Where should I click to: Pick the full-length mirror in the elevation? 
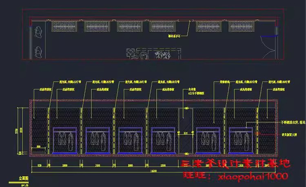[186, 131]
